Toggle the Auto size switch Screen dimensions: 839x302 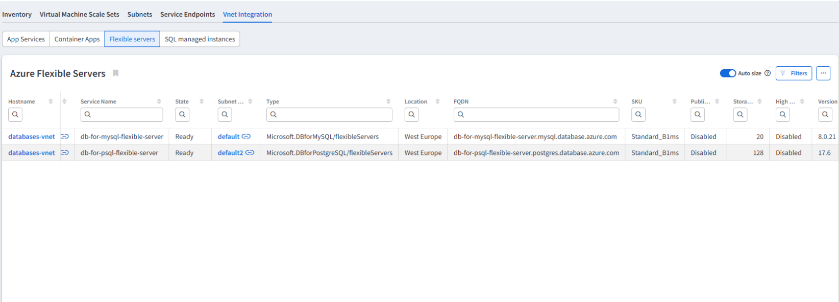(728, 73)
